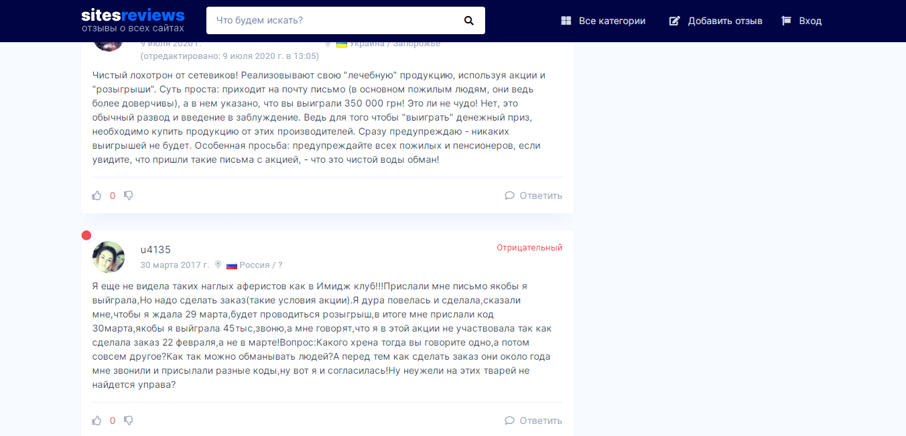Thumbs up the review by u4135
The image size is (906, 436).
97,421
